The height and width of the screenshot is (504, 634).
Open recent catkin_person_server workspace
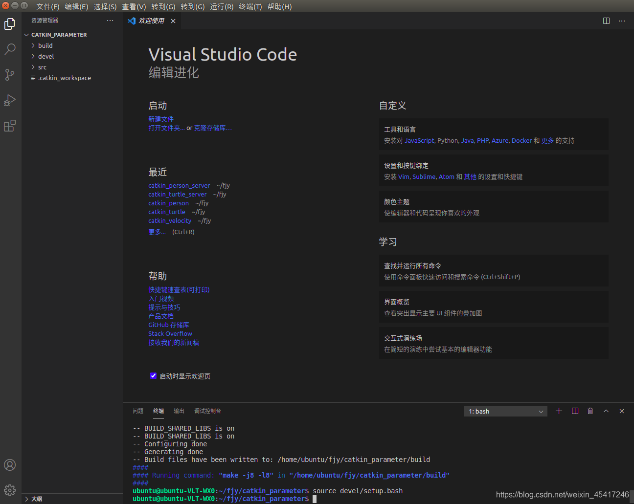tap(179, 186)
